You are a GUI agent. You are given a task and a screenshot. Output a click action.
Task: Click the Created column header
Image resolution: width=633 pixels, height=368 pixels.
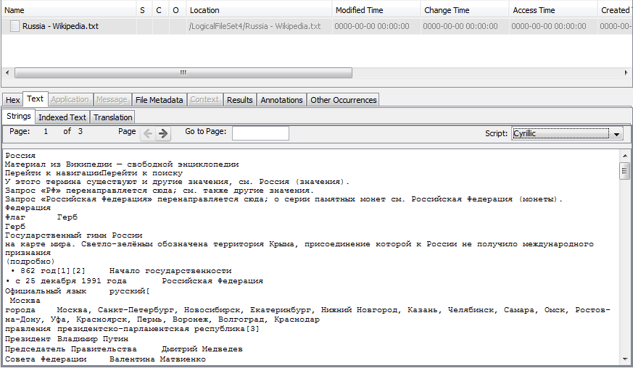click(616, 10)
